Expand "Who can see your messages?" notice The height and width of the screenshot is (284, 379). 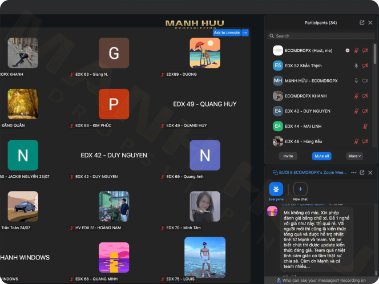[x=322, y=280]
